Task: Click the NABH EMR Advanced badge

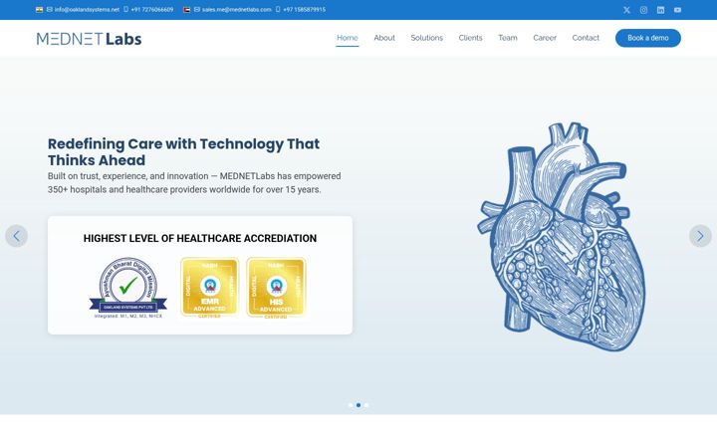Action: point(210,288)
